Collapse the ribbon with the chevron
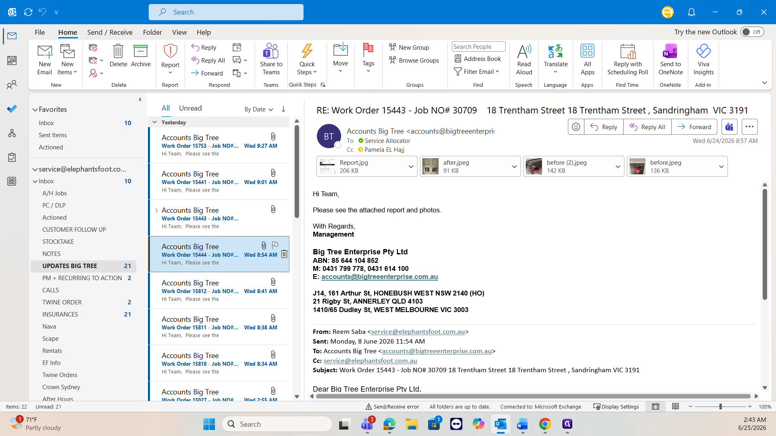Viewport: 776px width, 436px height. (764, 83)
